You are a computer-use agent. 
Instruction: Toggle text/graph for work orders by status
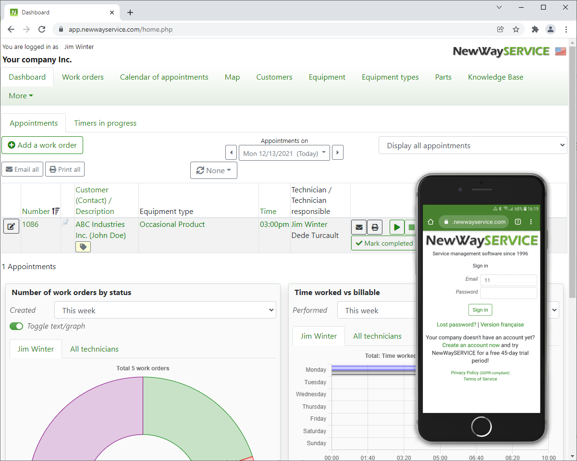16,326
